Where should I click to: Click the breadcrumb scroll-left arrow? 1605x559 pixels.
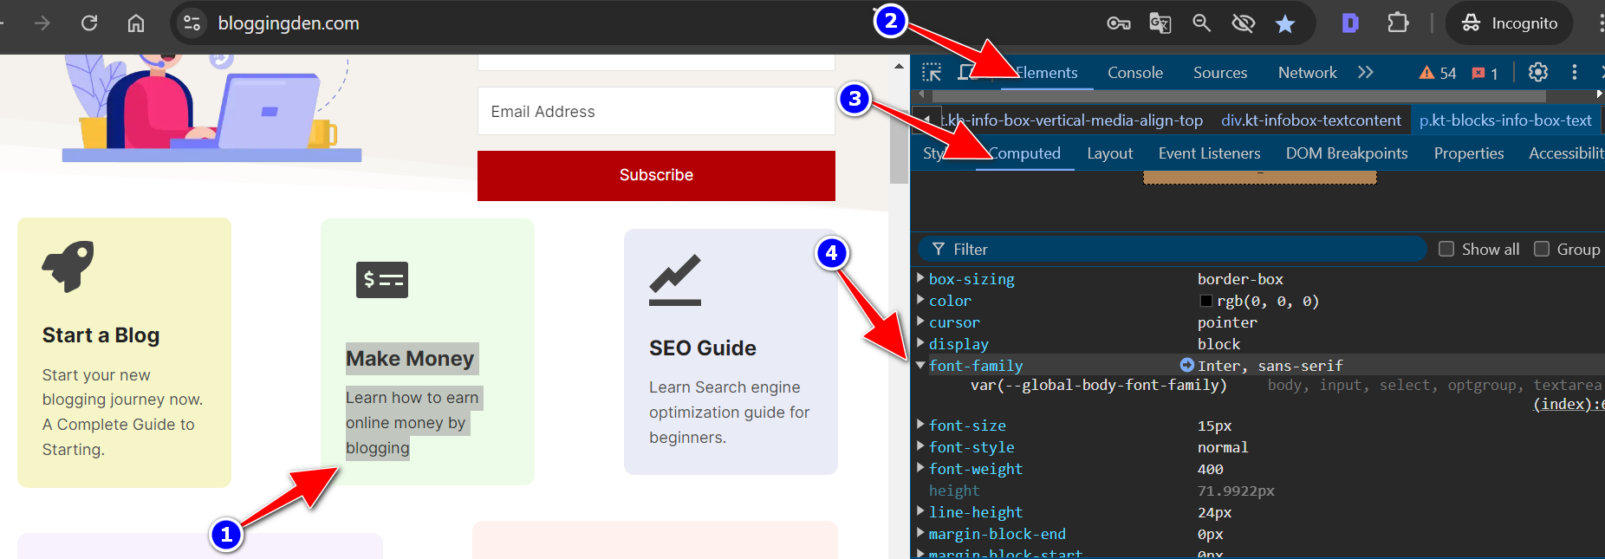coord(926,120)
